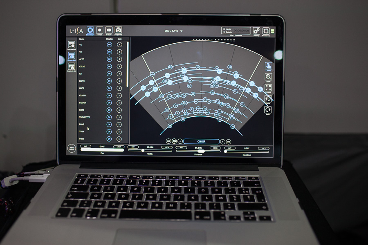Solo the OBOE group
368x245 pixels.
(119, 88)
